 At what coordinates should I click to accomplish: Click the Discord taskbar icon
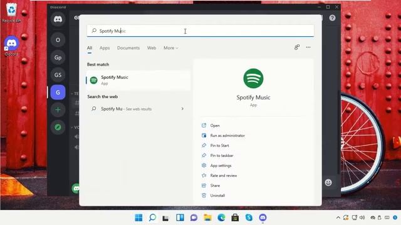tap(263, 217)
